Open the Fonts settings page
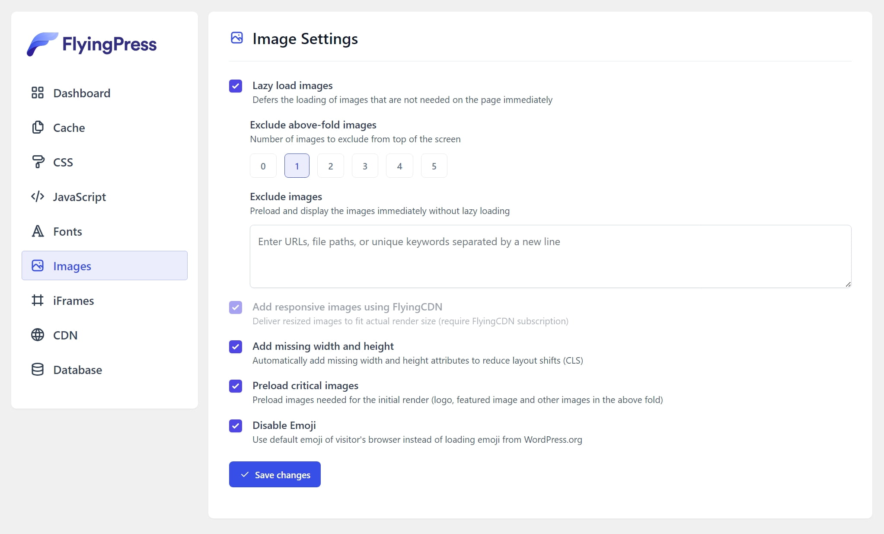 105,231
